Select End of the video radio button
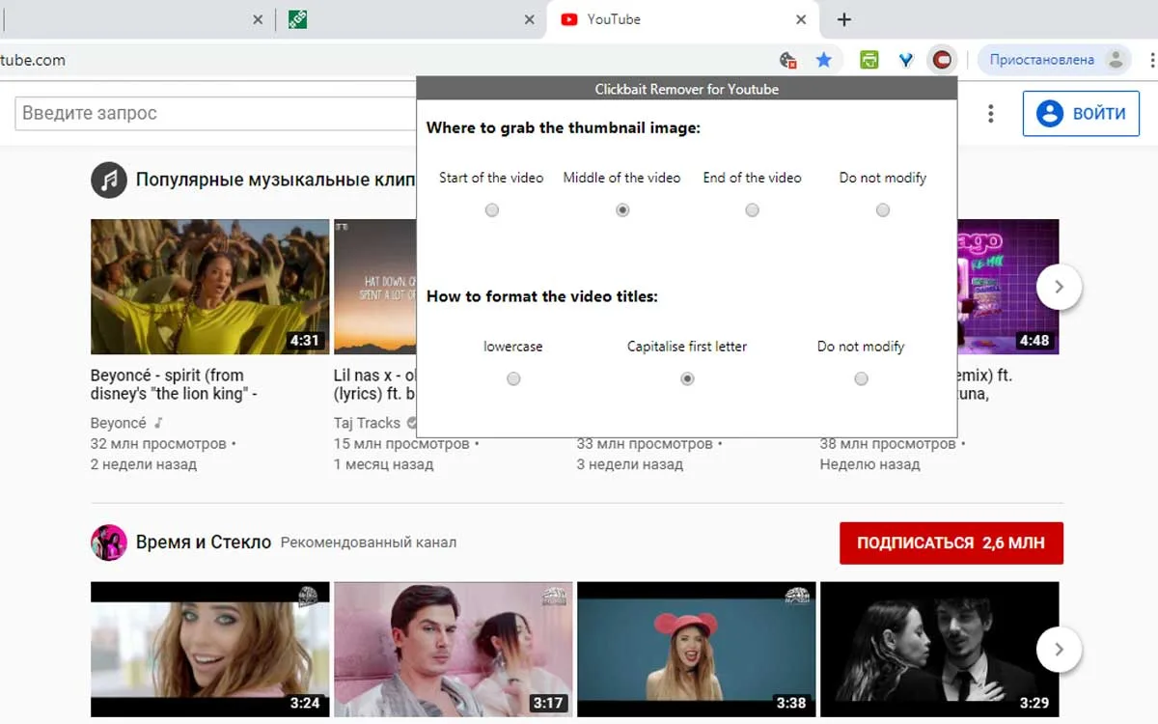The height and width of the screenshot is (724, 1158). (752, 209)
